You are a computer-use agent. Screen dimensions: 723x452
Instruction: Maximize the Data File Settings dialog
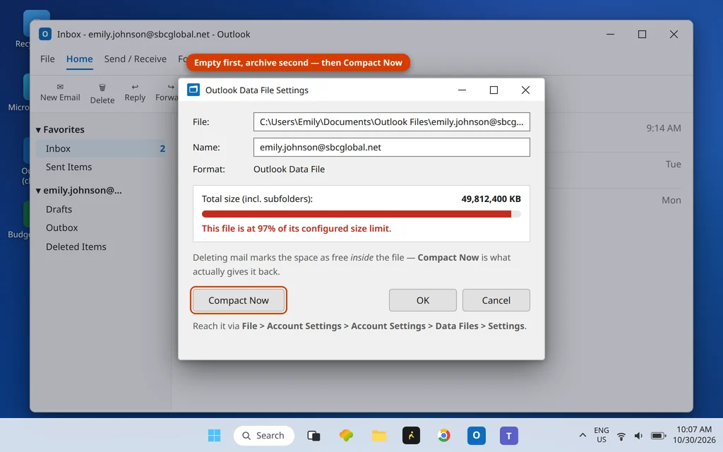pos(494,90)
